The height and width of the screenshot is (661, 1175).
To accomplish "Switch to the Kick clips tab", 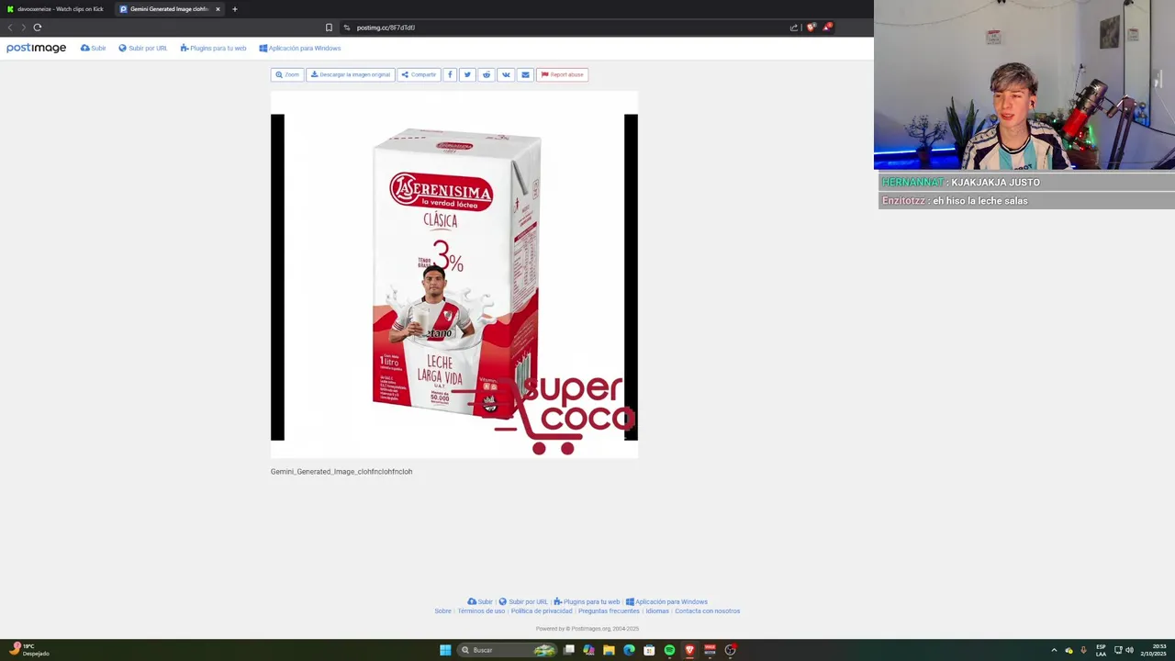I will (x=55, y=9).
